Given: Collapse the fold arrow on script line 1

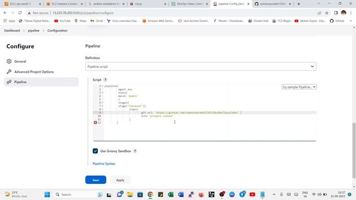Looking at the screenshot, I should click(102, 86).
